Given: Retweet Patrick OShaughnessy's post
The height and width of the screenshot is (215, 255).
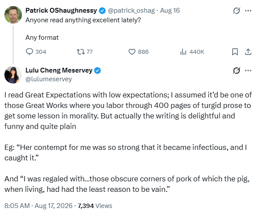Looking at the screenshot, I should pyautogui.click(x=85, y=52).
